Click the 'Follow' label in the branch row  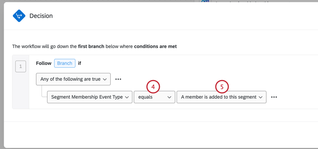43,63
